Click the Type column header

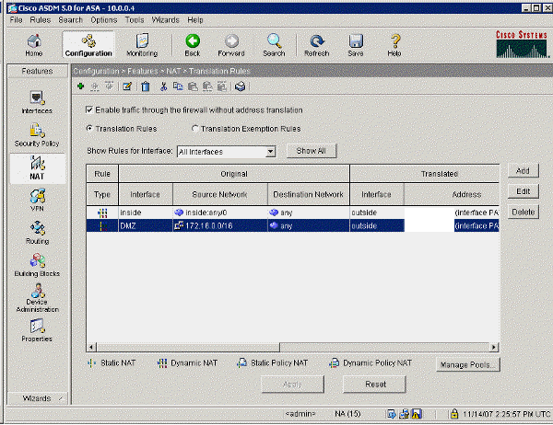[x=102, y=194]
